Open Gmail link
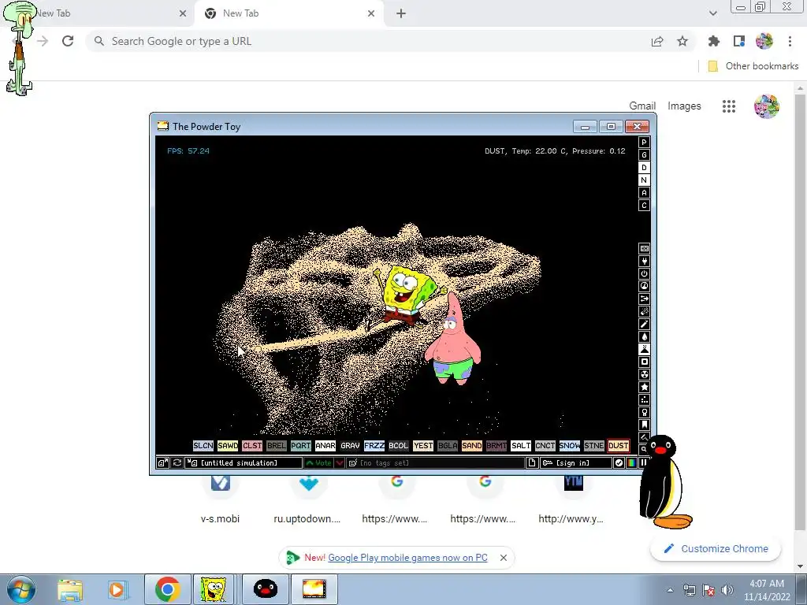Screen dimensions: 807x605 (x=642, y=106)
